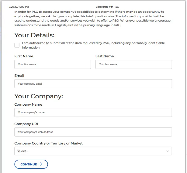Viewport: 187px width, 173px height.
Task: Click the 'Collaborate with P&G' page header title
Action: click(x=107, y=7)
